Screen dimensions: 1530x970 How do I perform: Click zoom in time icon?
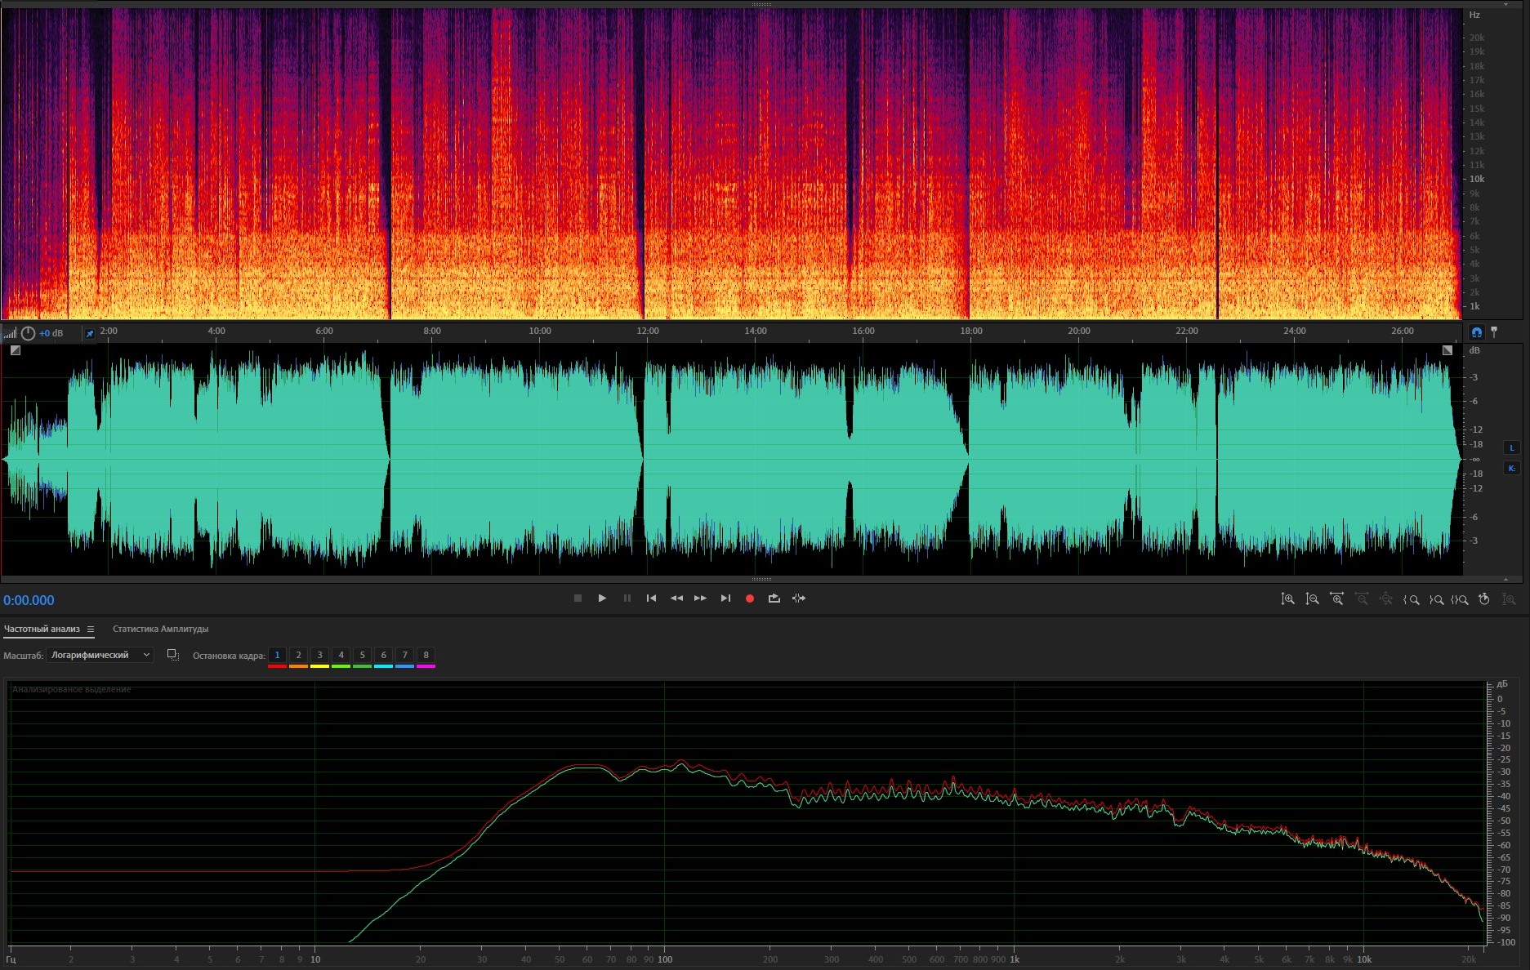pos(1336,599)
